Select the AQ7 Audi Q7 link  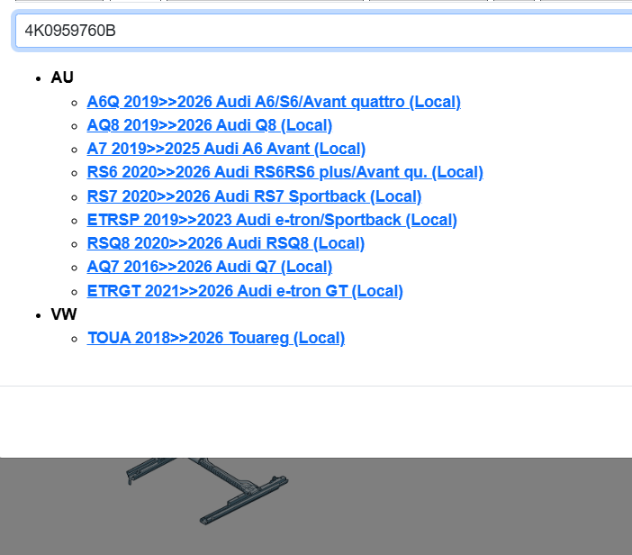[x=209, y=267]
